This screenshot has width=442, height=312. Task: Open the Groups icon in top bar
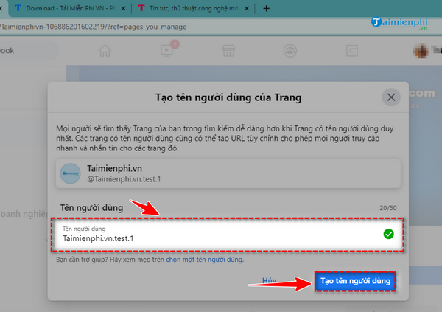coord(290,51)
